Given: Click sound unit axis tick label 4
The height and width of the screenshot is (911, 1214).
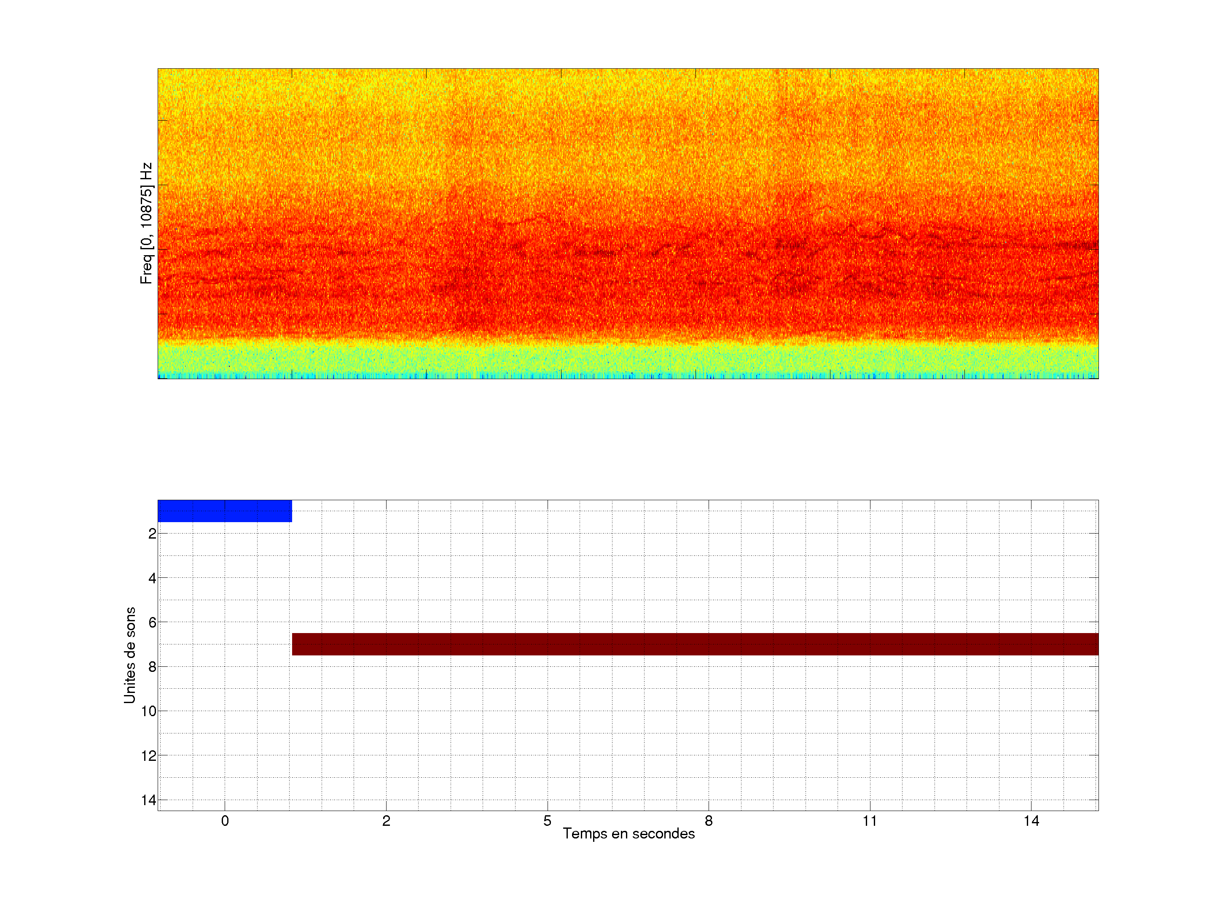Looking at the screenshot, I should point(152,578).
